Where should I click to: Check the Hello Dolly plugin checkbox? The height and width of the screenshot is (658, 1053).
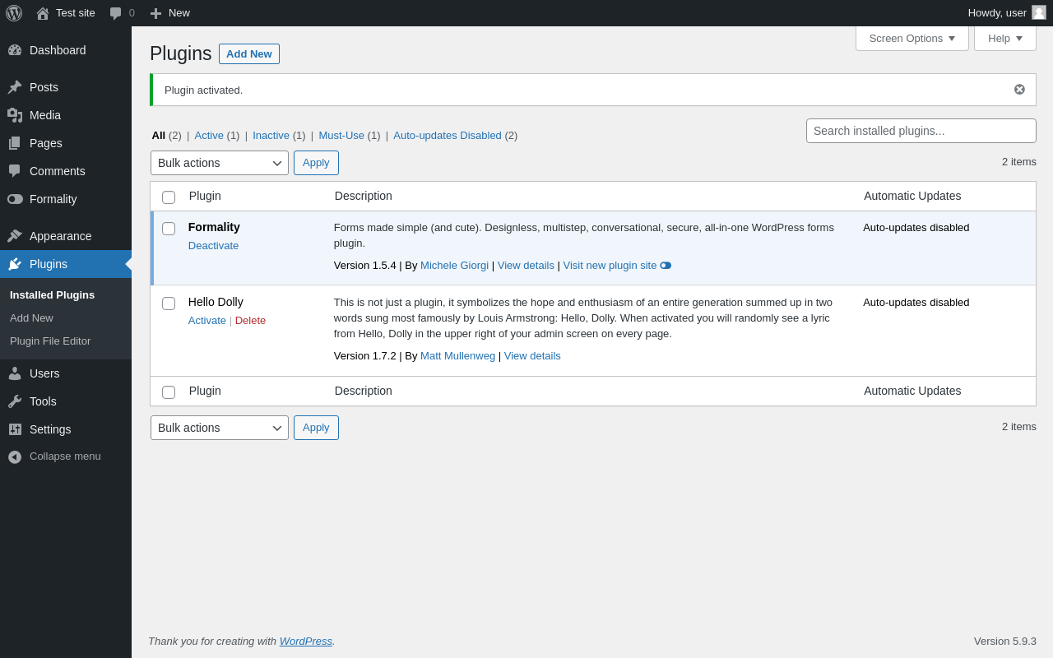point(169,304)
